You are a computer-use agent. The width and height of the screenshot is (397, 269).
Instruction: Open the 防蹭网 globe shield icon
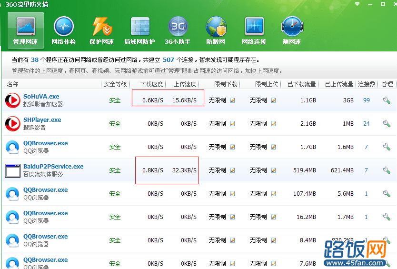pyautogui.click(x=216, y=26)
